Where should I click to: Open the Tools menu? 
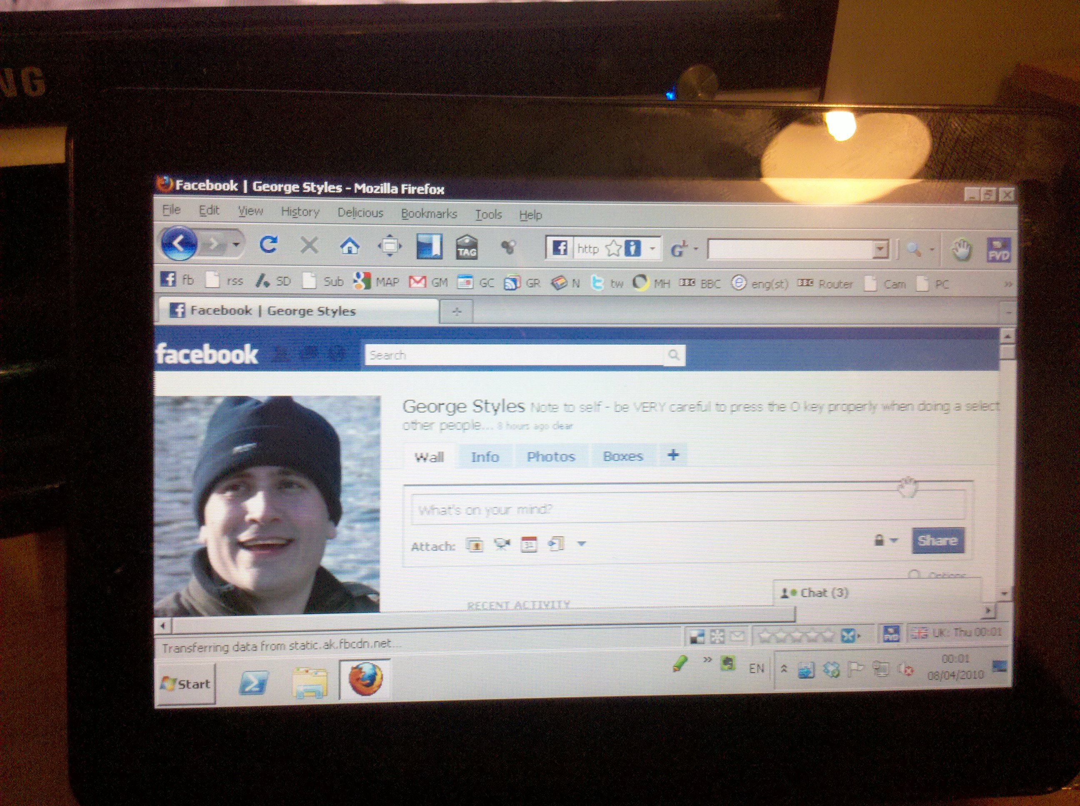(x=489, y=215)
